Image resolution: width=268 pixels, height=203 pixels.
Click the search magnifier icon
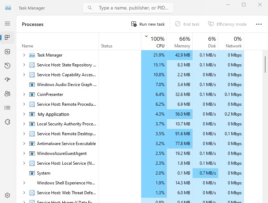tap(90, 8)
